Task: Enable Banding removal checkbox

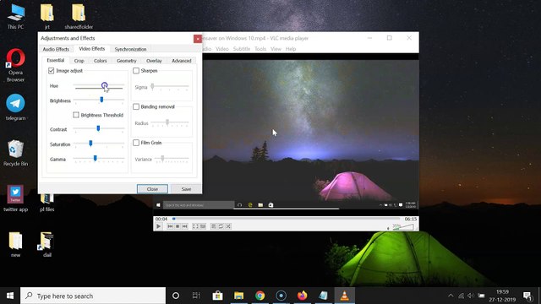Action: click(136, 107)
